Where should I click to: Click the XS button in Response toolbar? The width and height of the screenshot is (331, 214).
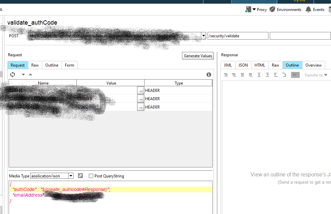coord(295,75)
